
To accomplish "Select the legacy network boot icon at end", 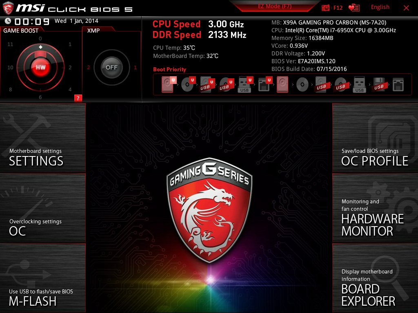I will coord(398,85).
